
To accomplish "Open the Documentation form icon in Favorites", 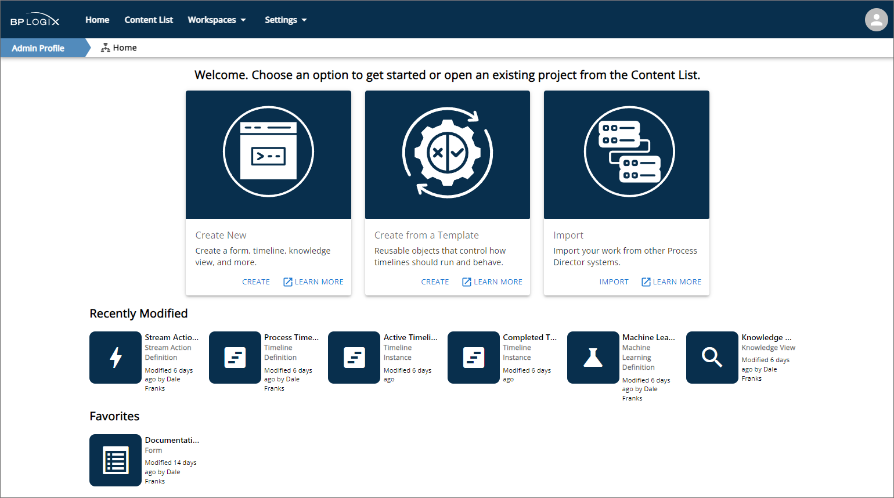I will tap(116, 460).
